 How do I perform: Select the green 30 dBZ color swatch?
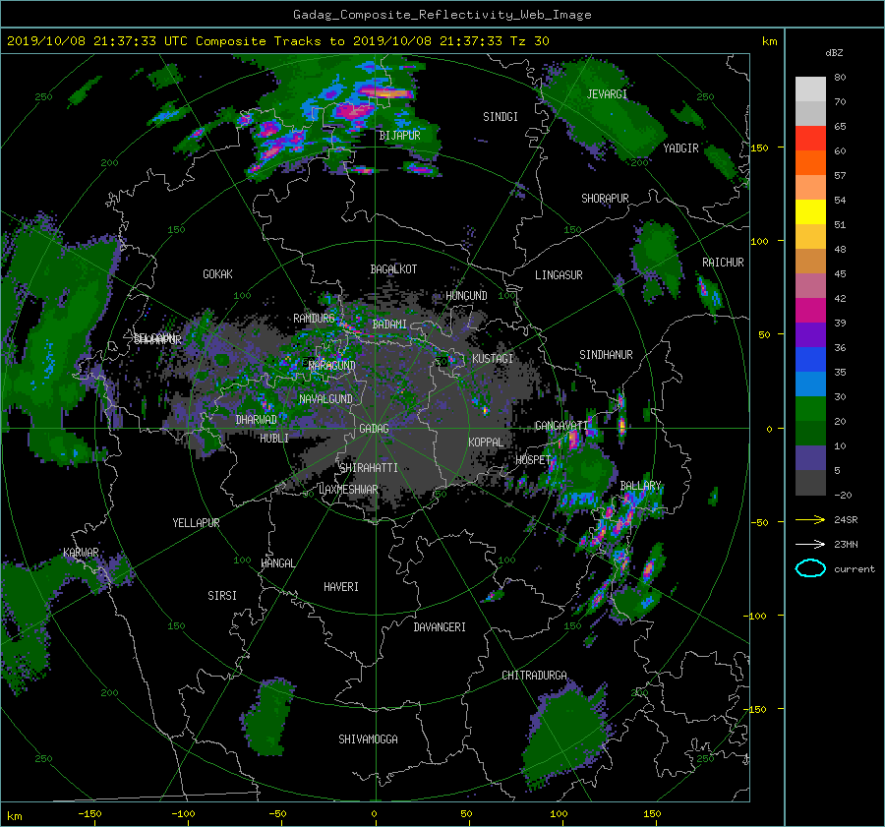(810, 408)
